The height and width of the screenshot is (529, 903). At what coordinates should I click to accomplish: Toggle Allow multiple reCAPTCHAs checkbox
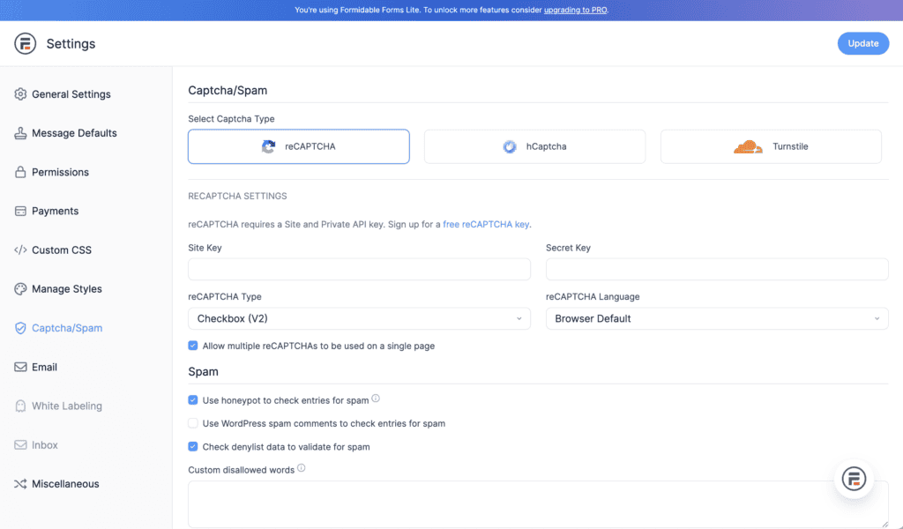[x=193, y=346]
